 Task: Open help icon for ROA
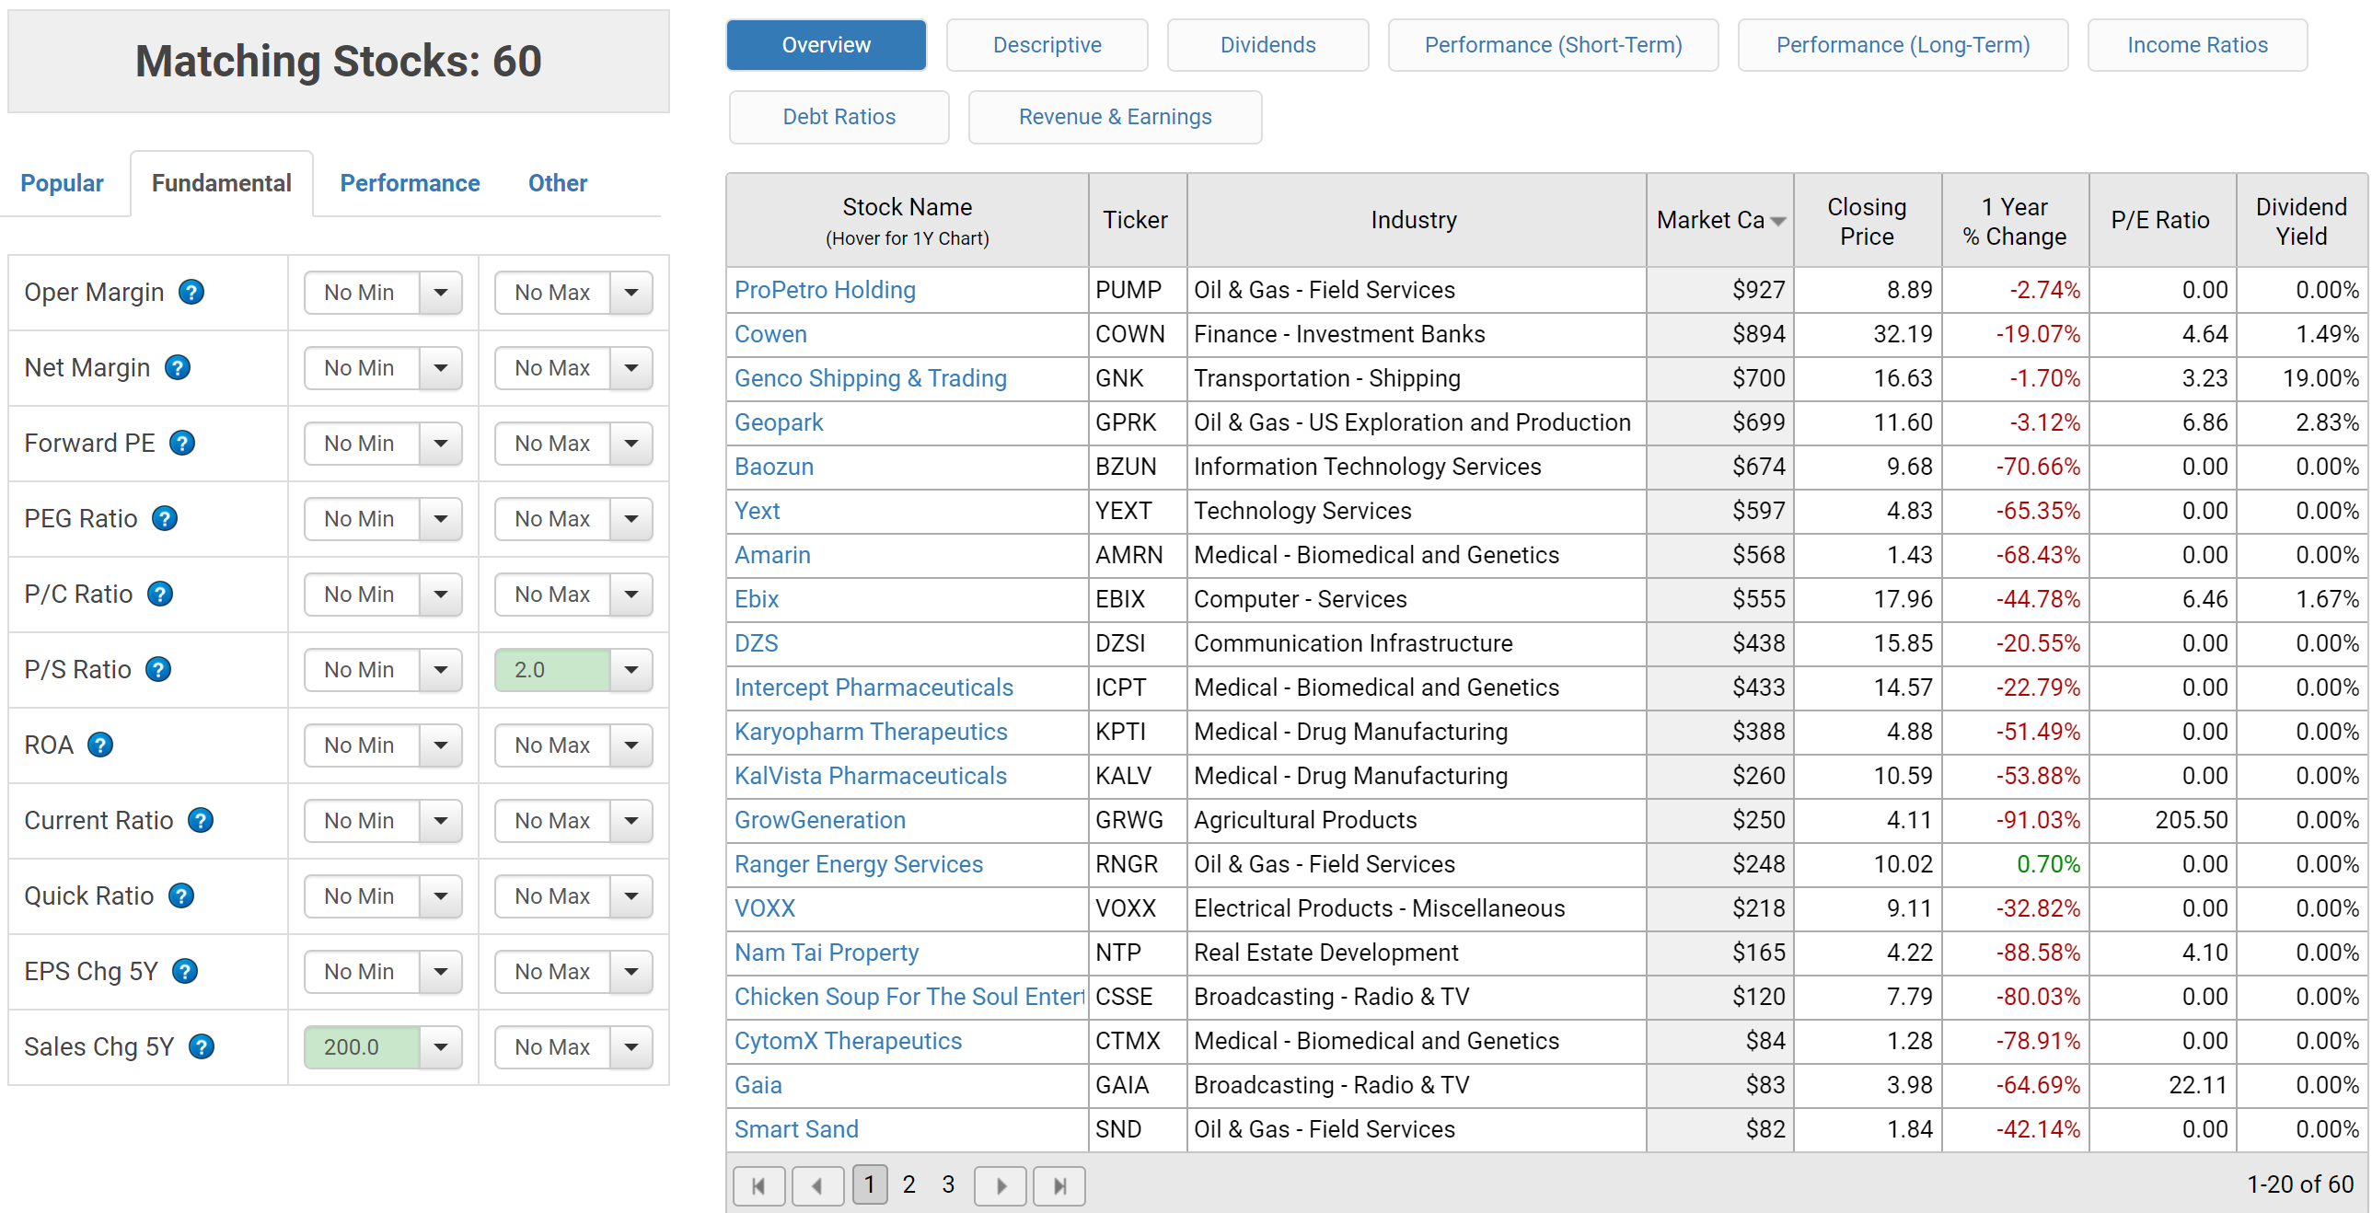[x=100, y=745]
